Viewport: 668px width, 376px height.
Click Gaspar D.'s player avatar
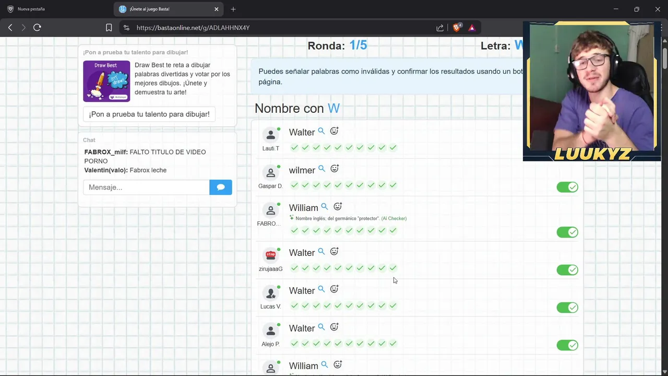[270, 173]
